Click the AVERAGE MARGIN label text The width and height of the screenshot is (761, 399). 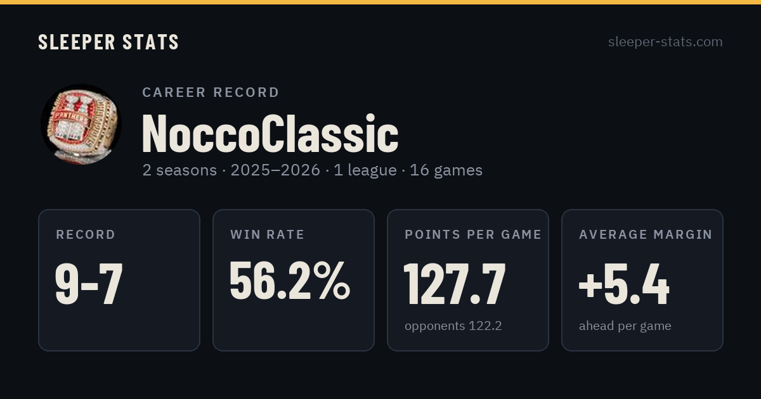point(646,234)
